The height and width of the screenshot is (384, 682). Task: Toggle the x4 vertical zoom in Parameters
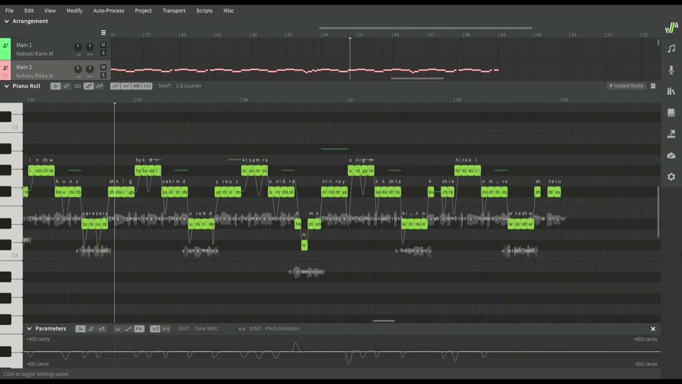click(x=166, y=329)
